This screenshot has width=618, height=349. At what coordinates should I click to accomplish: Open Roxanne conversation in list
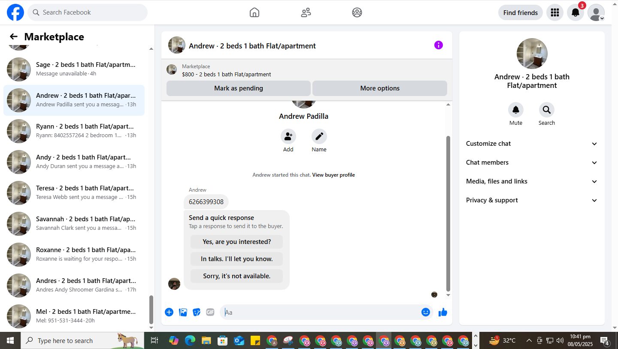pyautogui.click(x=74, y=254)
